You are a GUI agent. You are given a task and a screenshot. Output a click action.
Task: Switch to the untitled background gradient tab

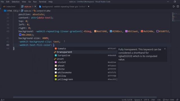point(64,6)
